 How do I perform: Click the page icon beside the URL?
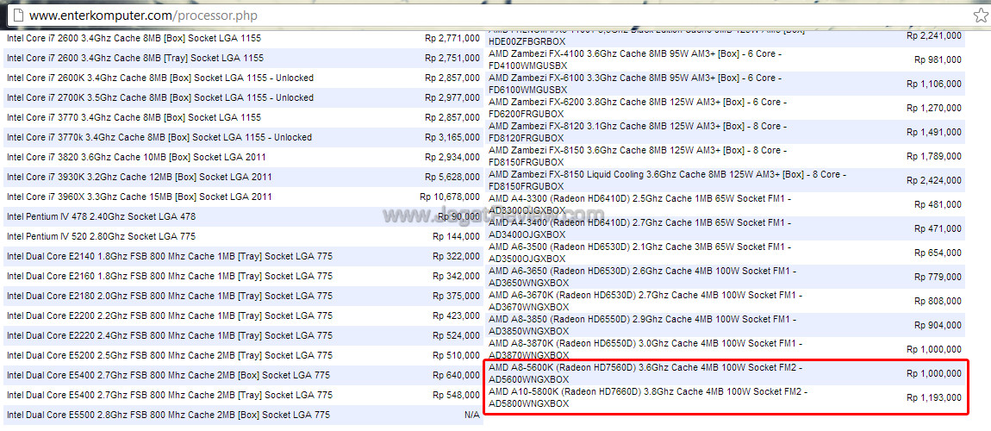pyautogui.click(x=16, y=16)
